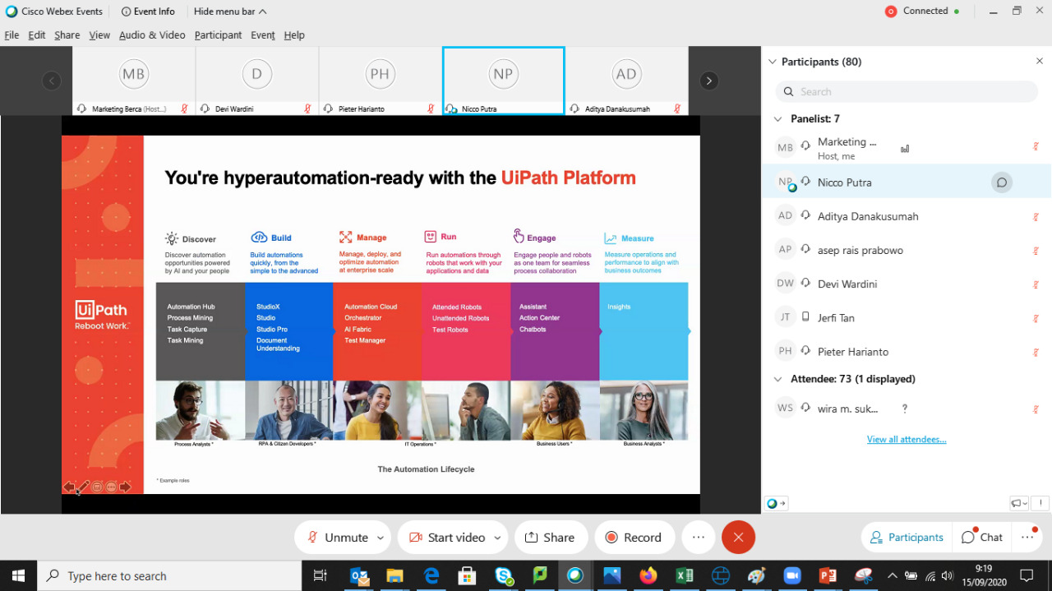This screenshot has width=1052, height=591.
Task: Click the exclamation mark button under participants list
Action: [1040, 503]
